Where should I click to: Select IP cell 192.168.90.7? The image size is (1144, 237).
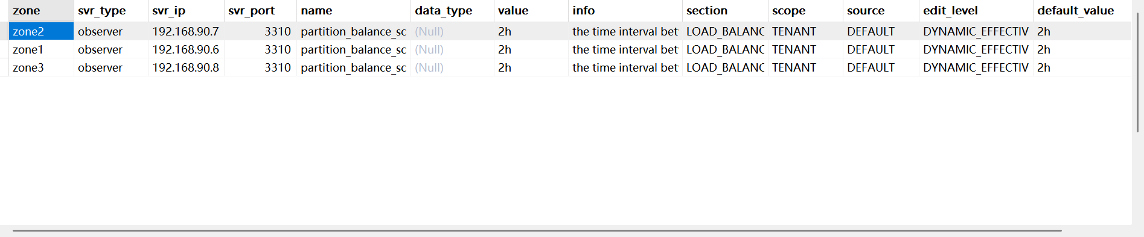186,31
